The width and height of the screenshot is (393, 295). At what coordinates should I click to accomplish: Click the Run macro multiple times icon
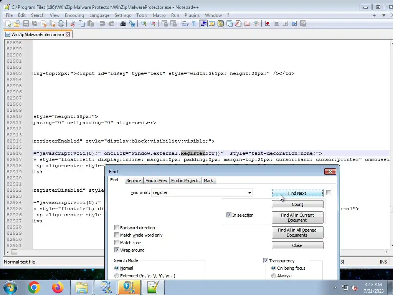point(294,23)
